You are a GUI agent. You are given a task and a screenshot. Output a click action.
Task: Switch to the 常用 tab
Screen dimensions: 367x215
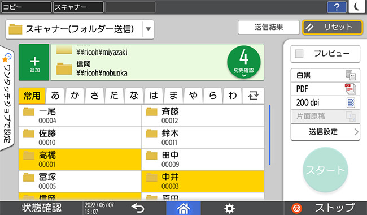point(32,96)
